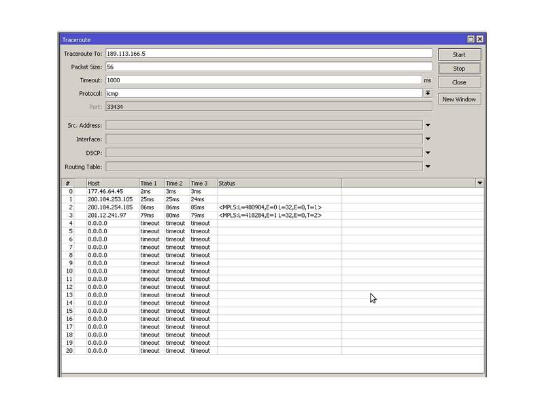
Task: Sort by the Time 2 column header
Action: (x=177, y=183)
